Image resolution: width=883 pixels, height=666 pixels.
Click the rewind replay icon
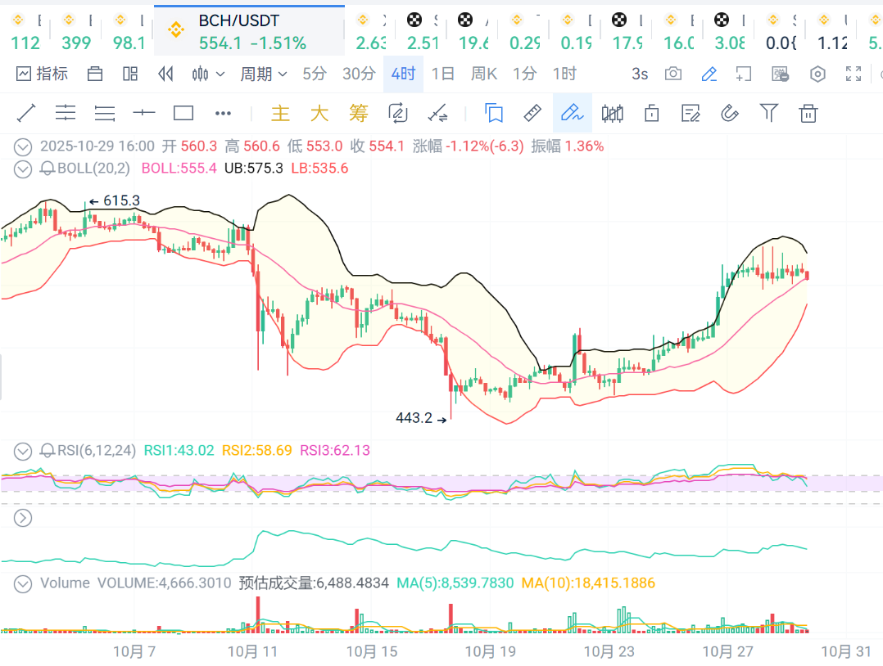166,74
